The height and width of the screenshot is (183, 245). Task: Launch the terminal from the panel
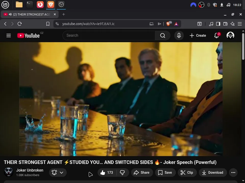[x=30, y=5]
